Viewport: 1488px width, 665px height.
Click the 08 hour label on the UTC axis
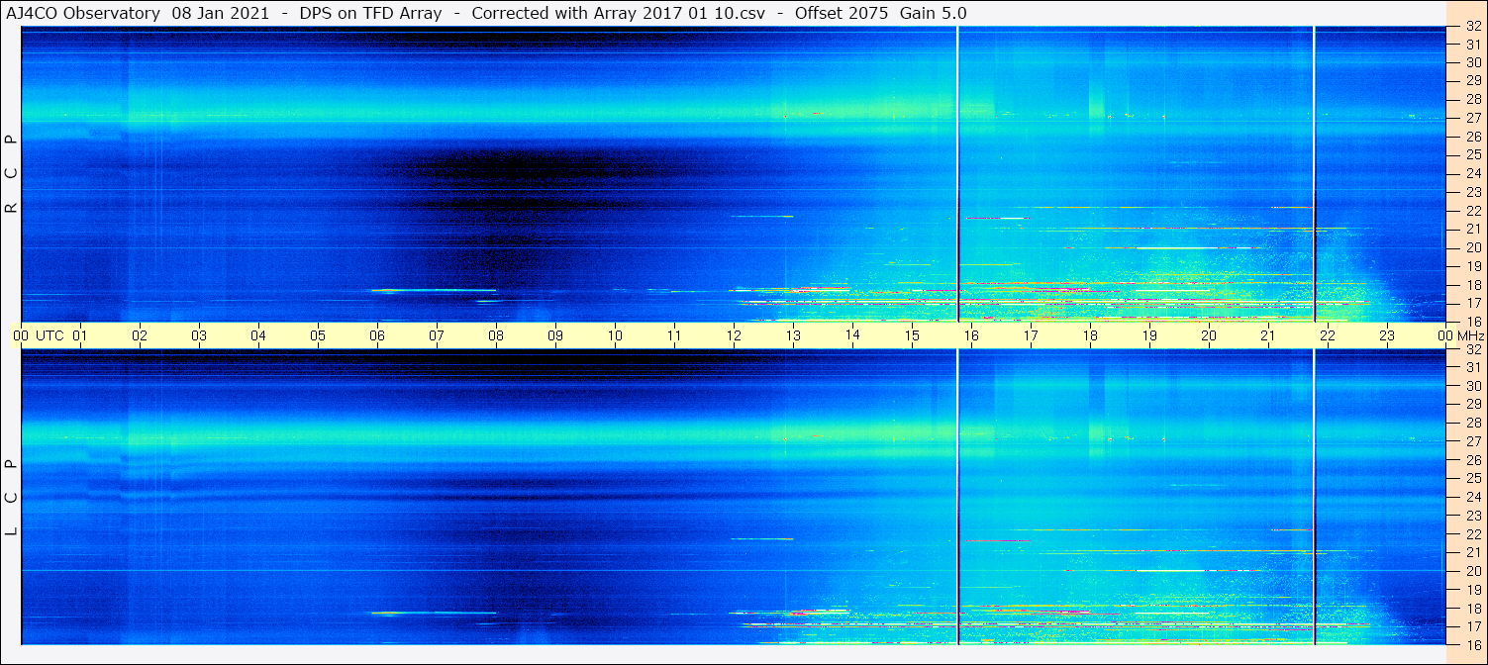tap(496, 335)
